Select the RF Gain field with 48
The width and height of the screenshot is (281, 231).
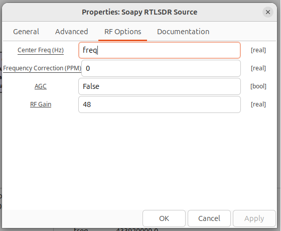[x=160, y=104]
